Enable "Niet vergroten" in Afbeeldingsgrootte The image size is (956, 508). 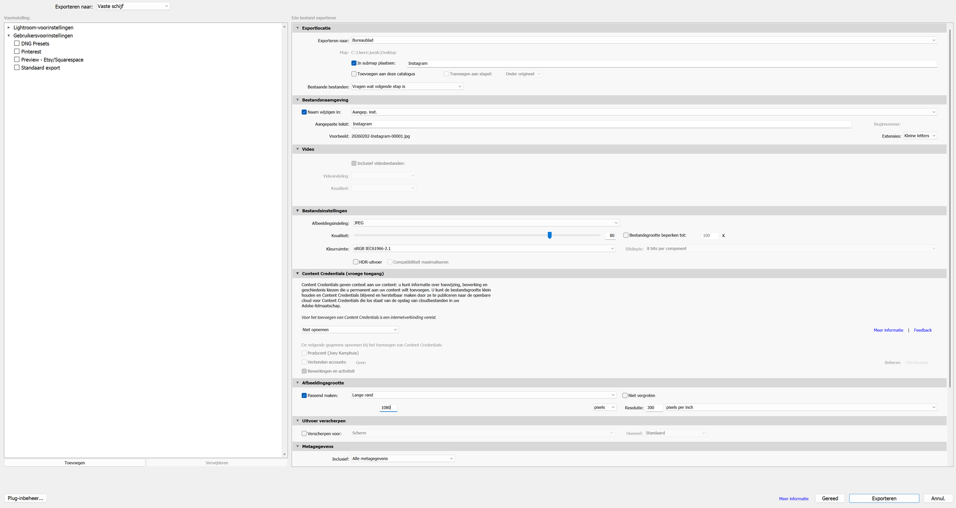tap(625, 395)
